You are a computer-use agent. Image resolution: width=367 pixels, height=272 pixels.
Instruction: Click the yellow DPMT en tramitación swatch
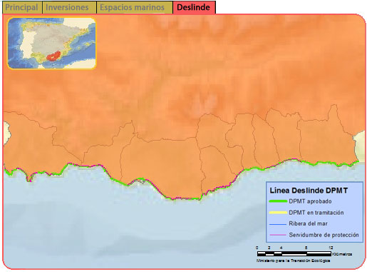pos(278,213)
